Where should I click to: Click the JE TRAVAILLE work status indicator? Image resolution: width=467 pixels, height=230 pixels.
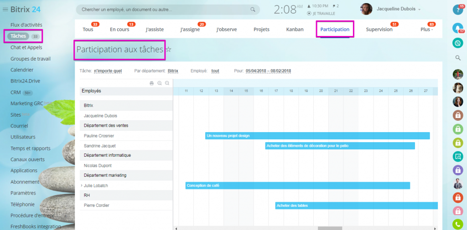coord(321,13)
